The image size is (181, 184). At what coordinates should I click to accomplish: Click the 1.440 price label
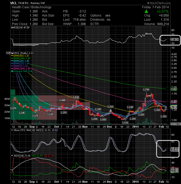tap(62, 100)
